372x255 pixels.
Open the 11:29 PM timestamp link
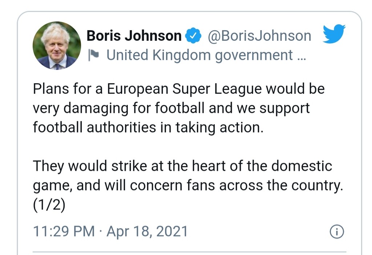pos(64,231)
